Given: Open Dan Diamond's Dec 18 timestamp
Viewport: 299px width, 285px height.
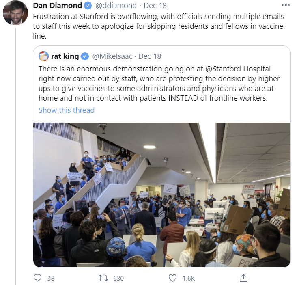Looking at the screenshot, I should coord(155,6).
